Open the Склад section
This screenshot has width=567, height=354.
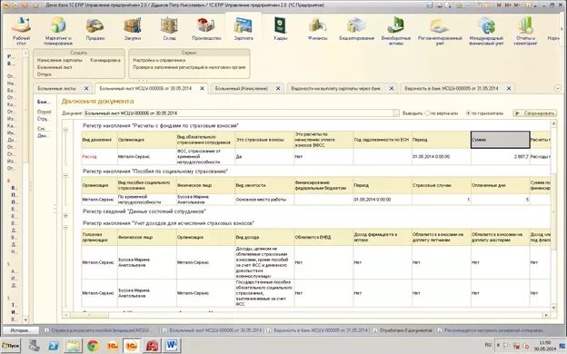click(x=169, y=29)
